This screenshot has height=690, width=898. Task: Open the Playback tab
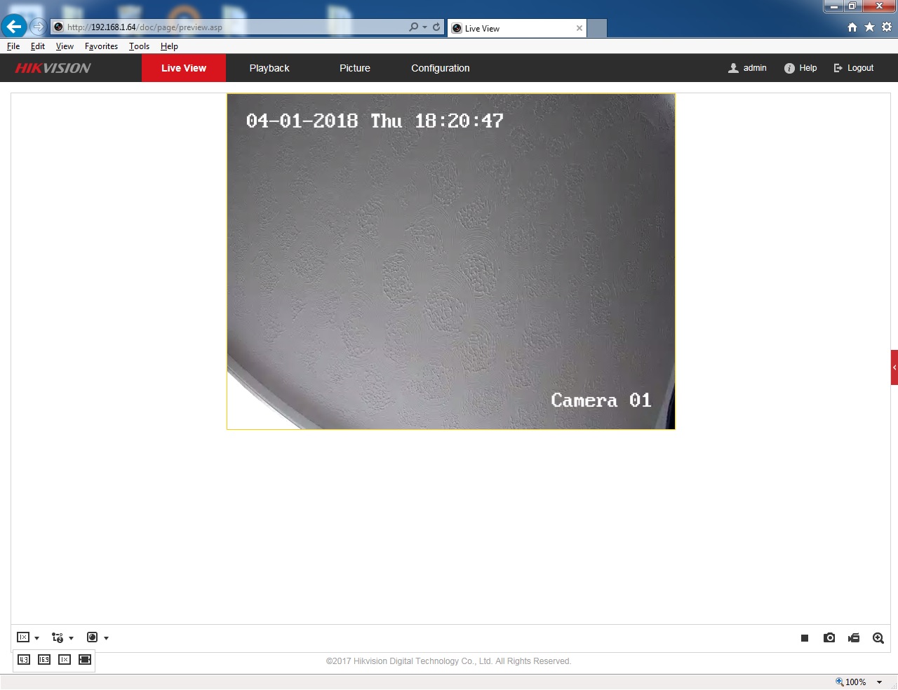[x=269, y=68]
